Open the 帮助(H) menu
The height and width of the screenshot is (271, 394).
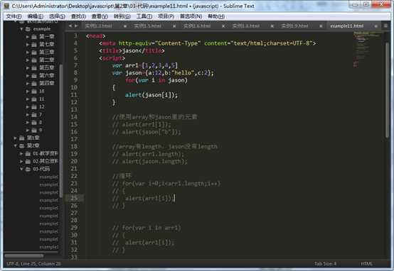216,16
